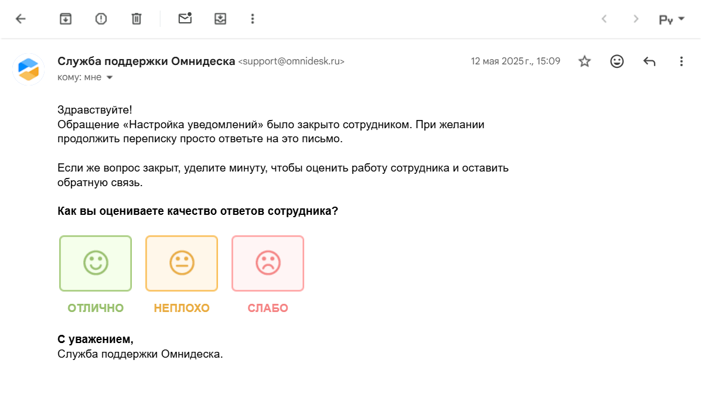Add an emoji reaction to the message
This screenshot has width=701, height=401.
tap(617, 61)
